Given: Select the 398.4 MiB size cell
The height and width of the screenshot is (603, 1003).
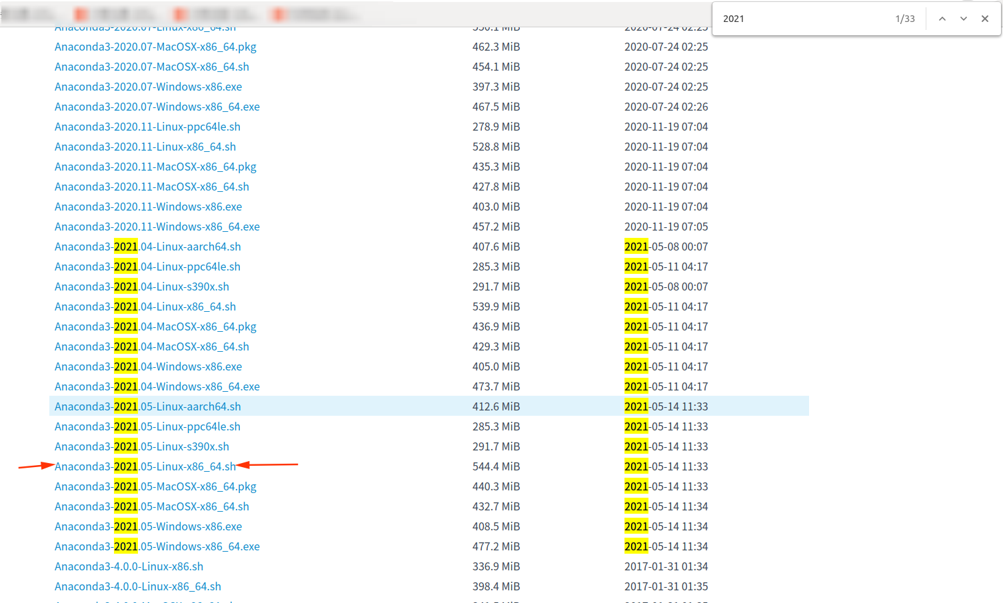Looking at the screenshot, I should (x=496, y=586).
